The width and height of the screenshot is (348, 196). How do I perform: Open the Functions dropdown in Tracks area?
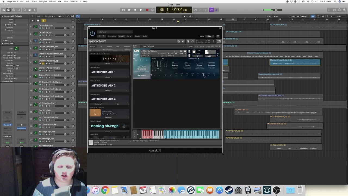[x=49, y=16]
